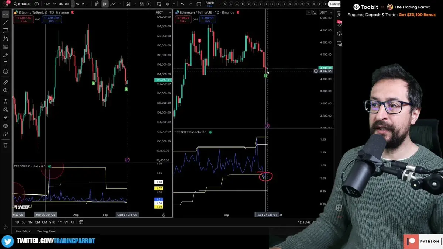Open the go to date calendar icon
Image resolution: width=443 pixels, height=249 pixels.
point(81,222)
